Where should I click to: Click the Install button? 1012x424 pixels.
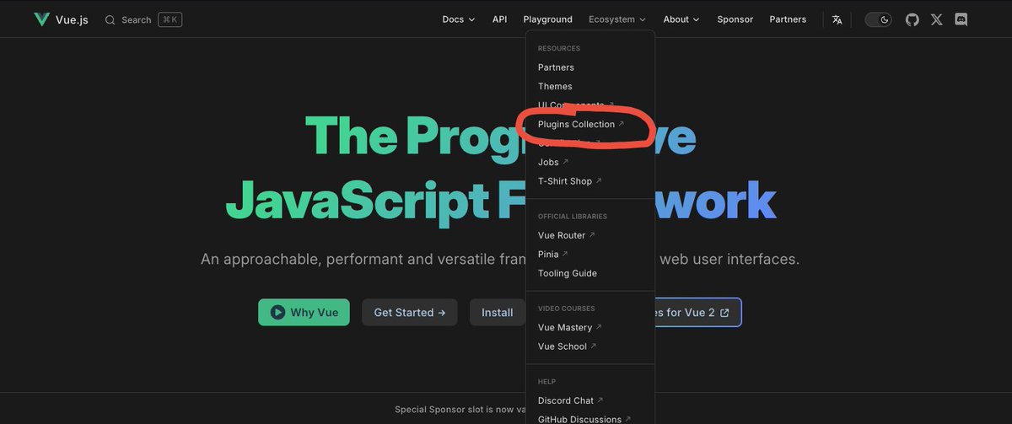[x=497, y=312]
